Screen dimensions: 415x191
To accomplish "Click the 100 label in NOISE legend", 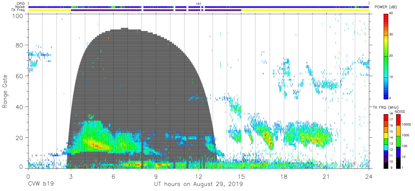I will click(x=405, y=146).
